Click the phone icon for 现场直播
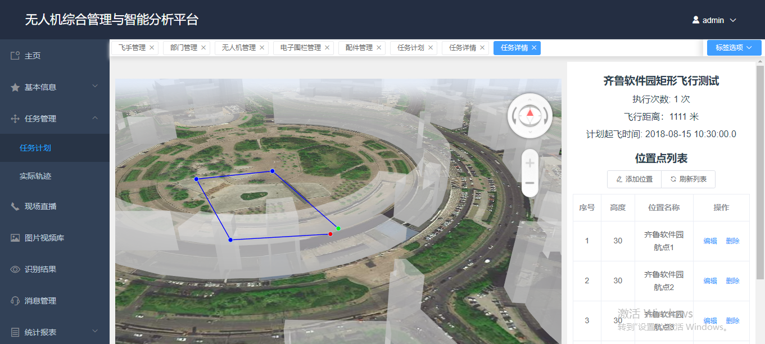 (15, 206)
